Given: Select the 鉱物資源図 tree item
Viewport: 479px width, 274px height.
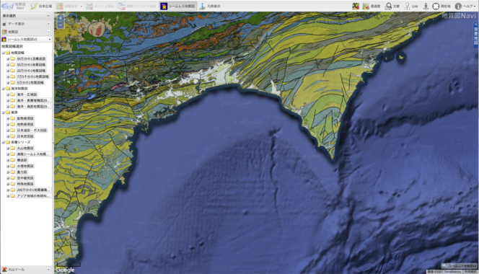Looking at the screenshot, I should coord(25,118).
